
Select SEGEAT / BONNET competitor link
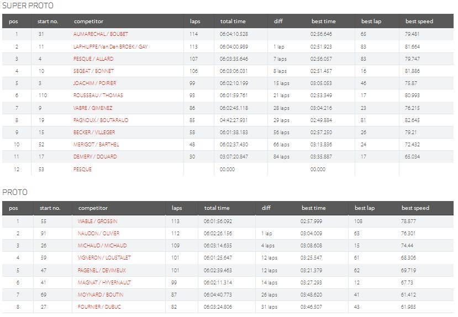click(x=93, y=71)
